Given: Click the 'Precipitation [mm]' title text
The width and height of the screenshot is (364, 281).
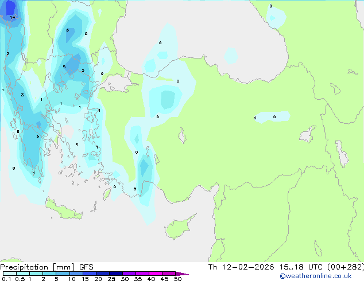Looking at the screenshot, I should 37,267.
